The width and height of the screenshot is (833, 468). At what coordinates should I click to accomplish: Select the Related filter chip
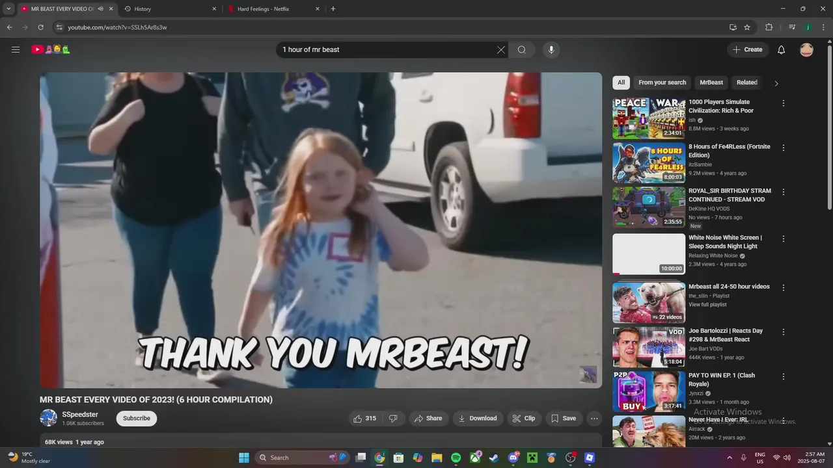pyautogui.click(x=746, y=83)
